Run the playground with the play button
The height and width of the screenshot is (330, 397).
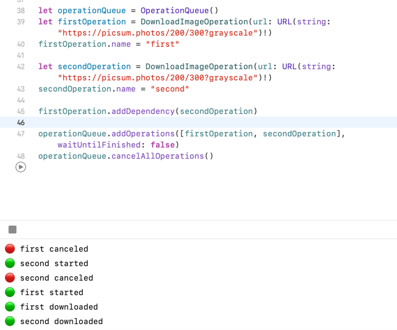[20, 167]
